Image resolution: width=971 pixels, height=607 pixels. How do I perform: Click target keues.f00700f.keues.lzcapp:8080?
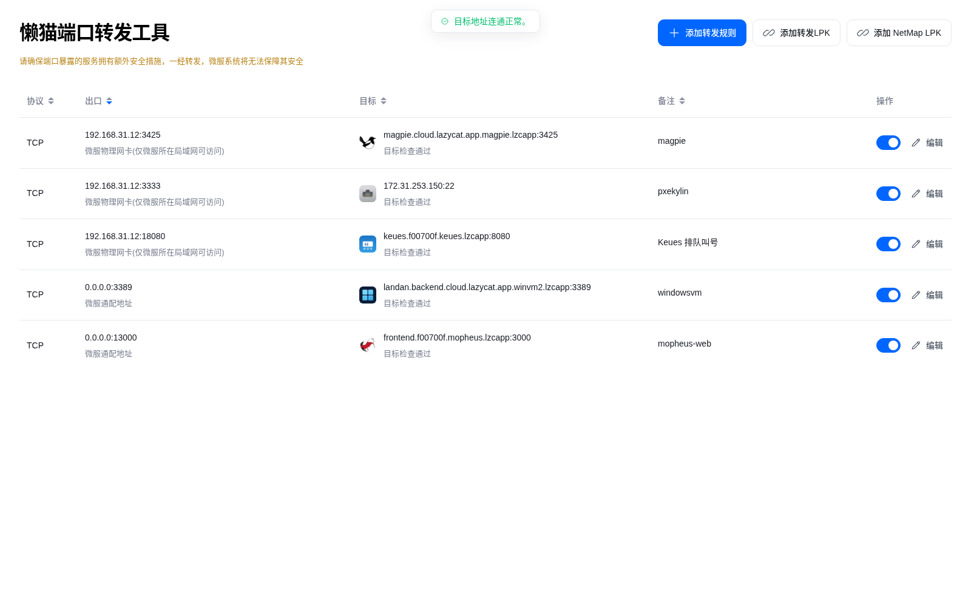click(x=447, y=236)
